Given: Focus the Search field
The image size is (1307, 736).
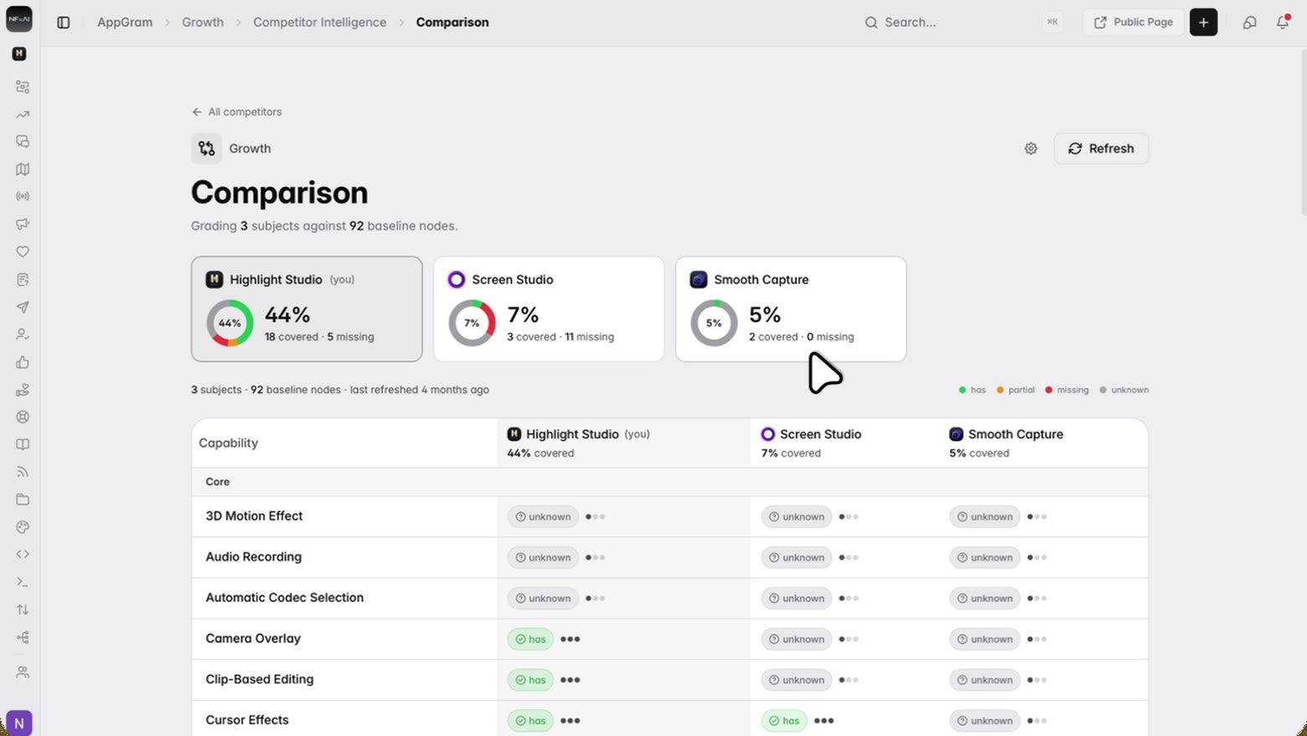Looking at the screenshot, I should 961,23.
